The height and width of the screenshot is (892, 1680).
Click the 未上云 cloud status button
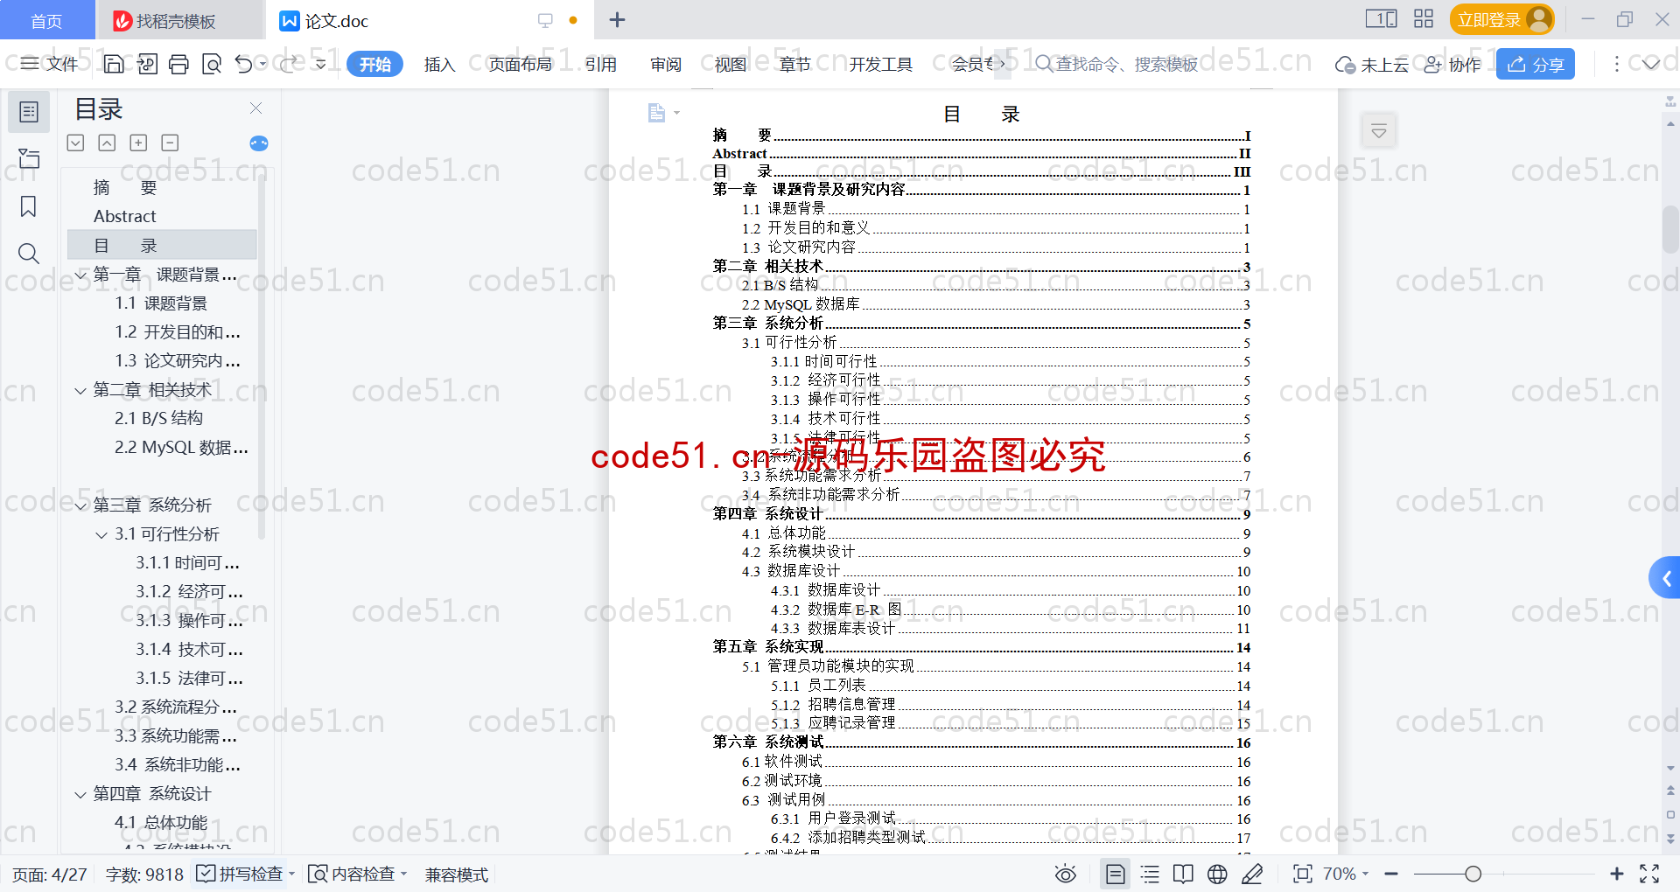click(x=1372, y=64)
